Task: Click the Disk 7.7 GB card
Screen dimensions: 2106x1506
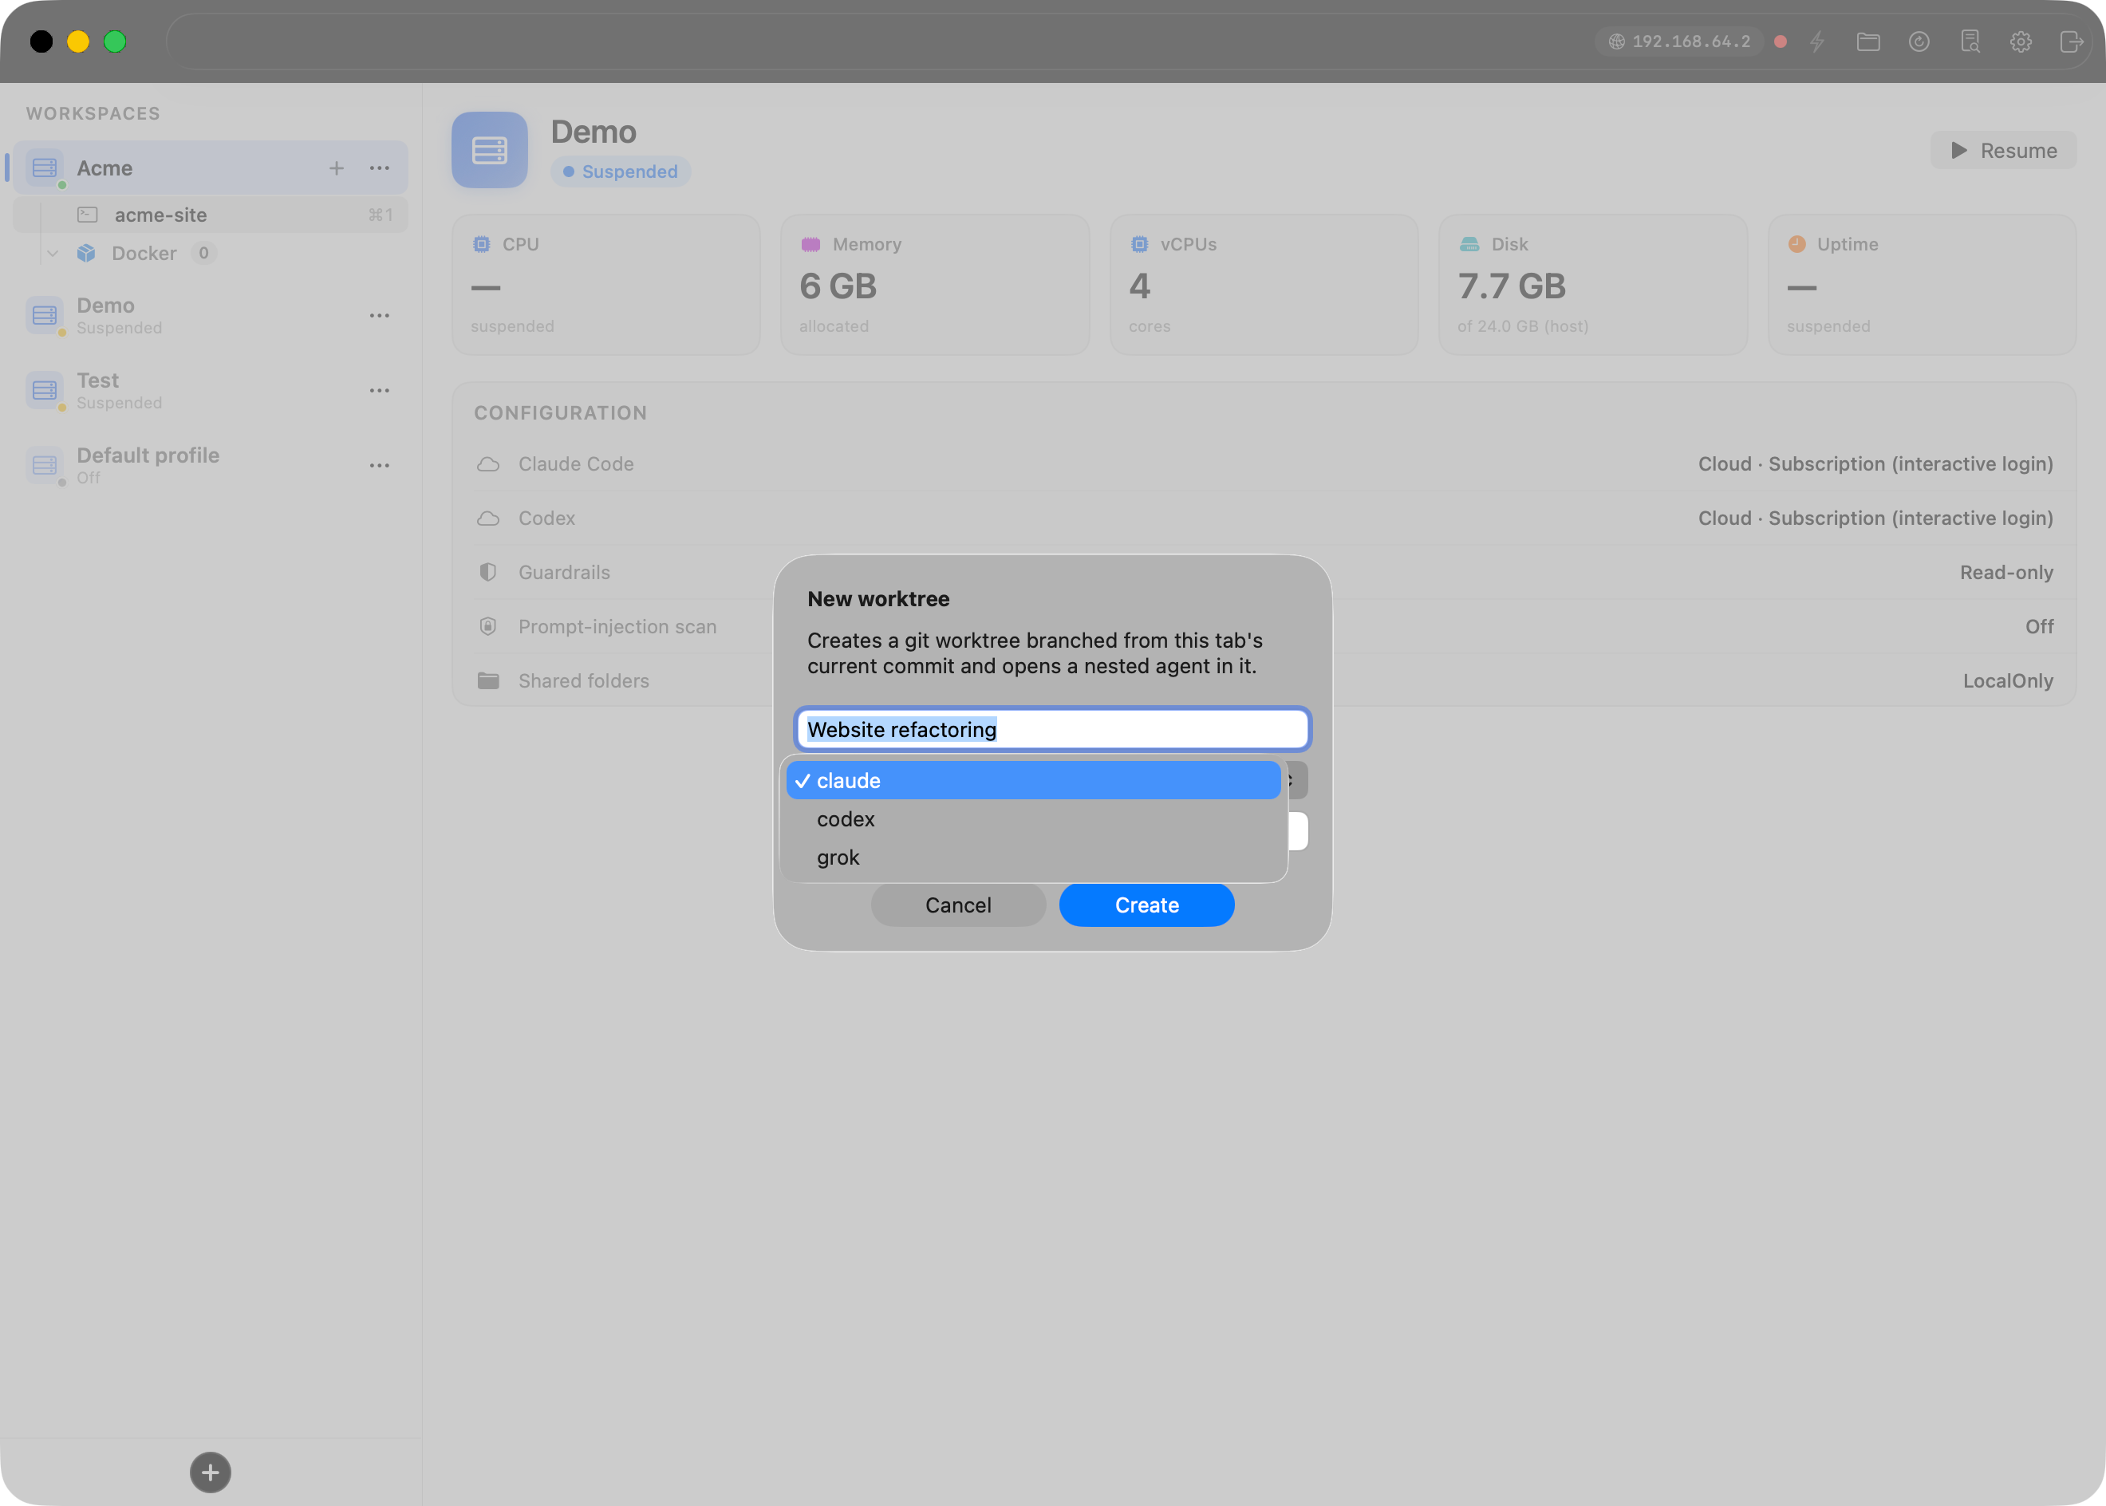Action: click(x=1593, y=285)
